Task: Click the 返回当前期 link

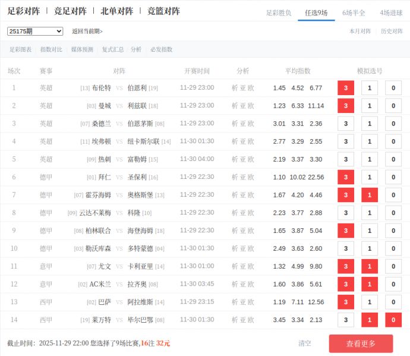Action: click(x=87, y=31)
